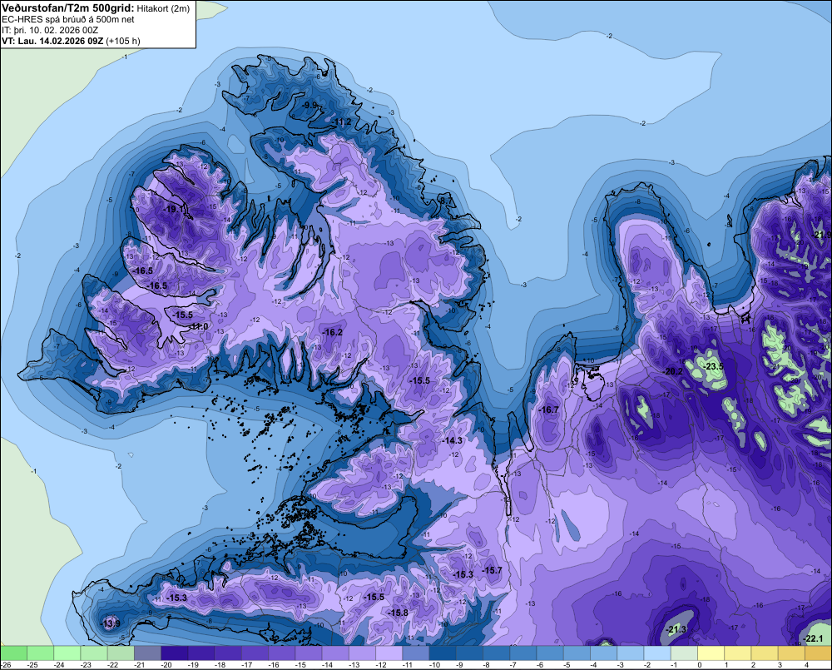Click the '-23' color scale value

(x=86, y=665)
